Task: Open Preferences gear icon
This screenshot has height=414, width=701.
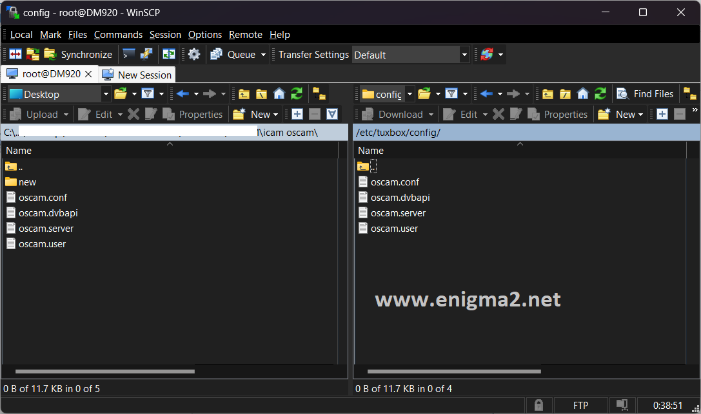Action: pyautogui.click(x=194, y=55)
